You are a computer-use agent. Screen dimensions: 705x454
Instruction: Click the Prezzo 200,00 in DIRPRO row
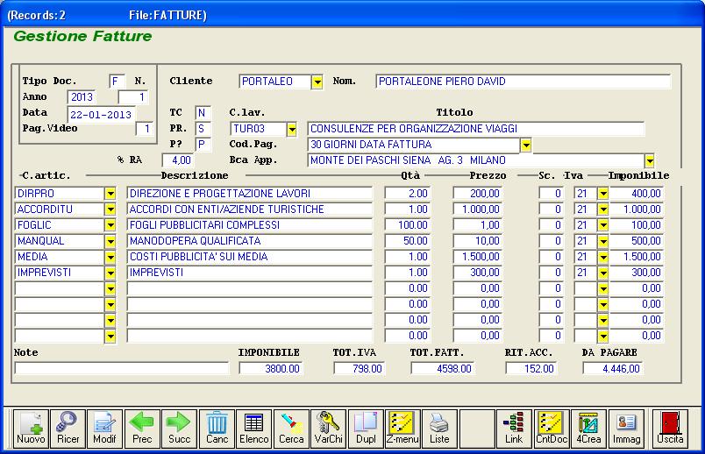[x=478, y=194]
